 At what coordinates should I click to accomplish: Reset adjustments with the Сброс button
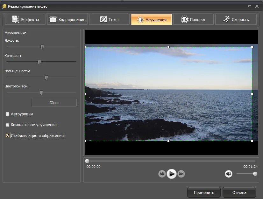[x=54, y=103]
